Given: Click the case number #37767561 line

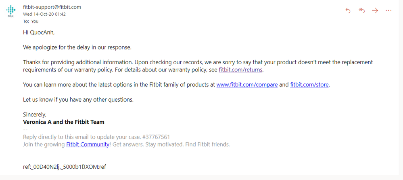Looking at the screenshot, I should 99,137.
